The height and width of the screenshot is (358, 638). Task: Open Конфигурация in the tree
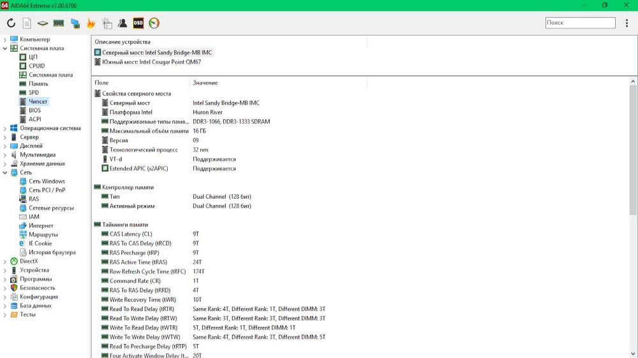click(39, 297)
